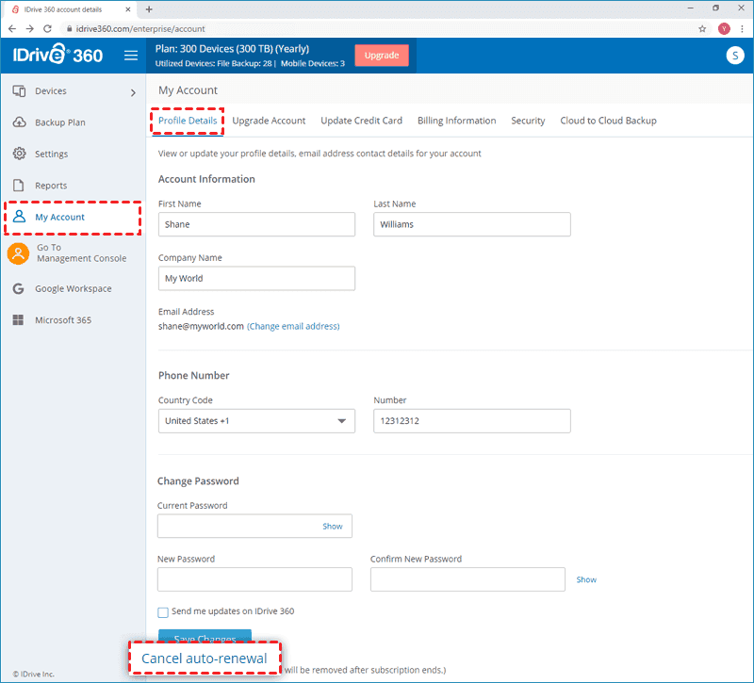
Task: Click the Plan: 300 Devices header text
Action: coord(232,49)
